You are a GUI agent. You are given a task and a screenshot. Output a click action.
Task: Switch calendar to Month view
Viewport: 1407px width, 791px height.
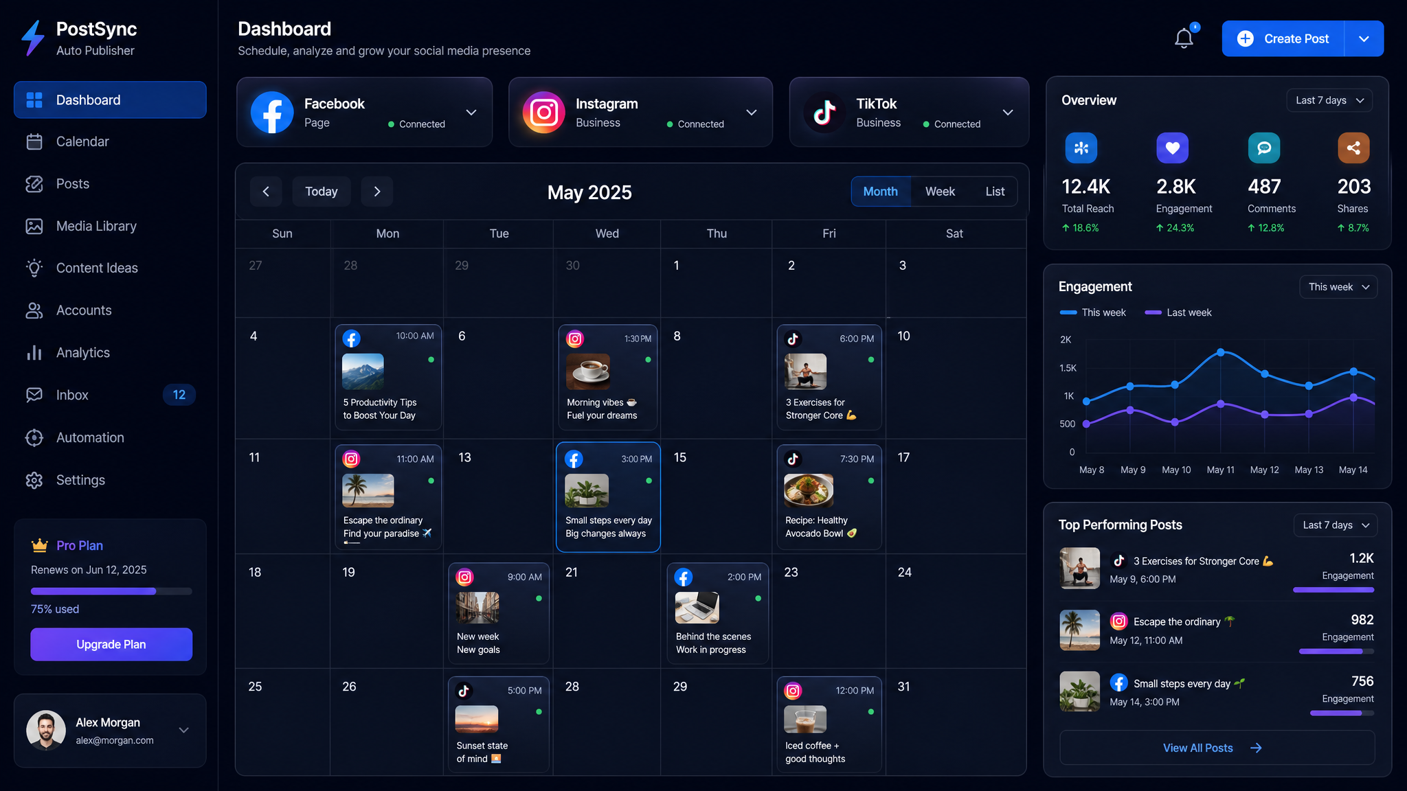[881, 192]
